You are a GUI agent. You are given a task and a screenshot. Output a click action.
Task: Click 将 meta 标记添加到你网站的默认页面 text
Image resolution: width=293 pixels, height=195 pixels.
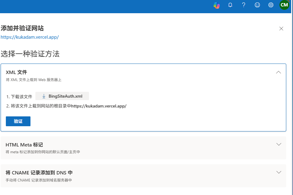tap(43, 152)
